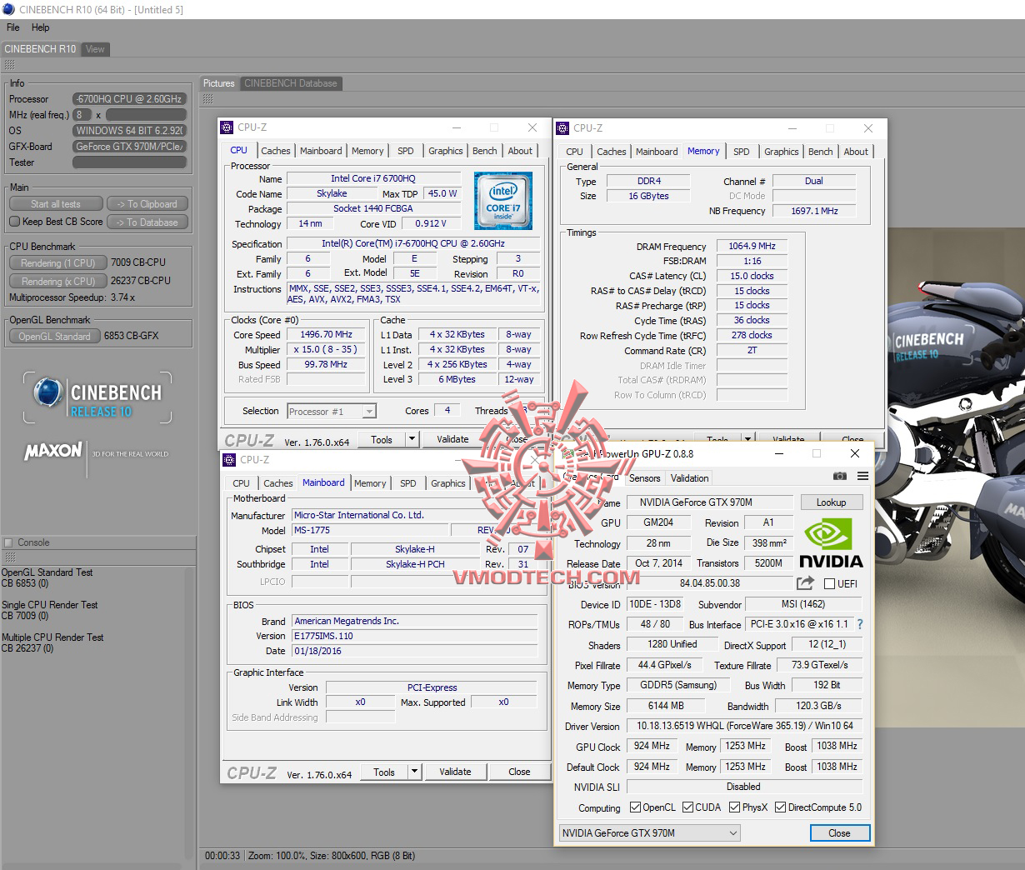
Task: Open the Tools dropdown arrow in CPU-Z CPU window
Action: click(x=412, y=439)
